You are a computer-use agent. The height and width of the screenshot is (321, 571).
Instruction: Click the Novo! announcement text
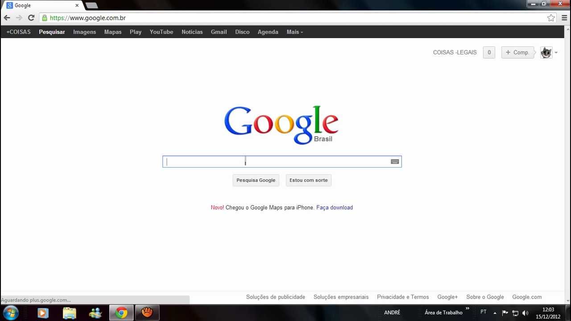point(217,208)
